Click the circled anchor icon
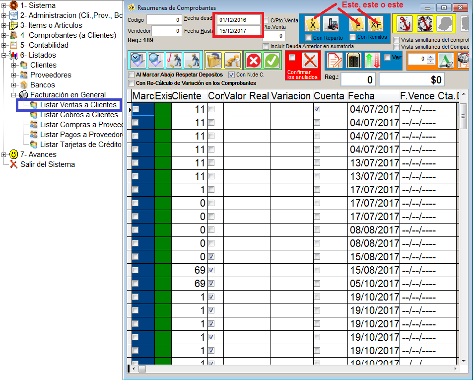This screenshot has height=380, width=473. click(x=425, y=23)
